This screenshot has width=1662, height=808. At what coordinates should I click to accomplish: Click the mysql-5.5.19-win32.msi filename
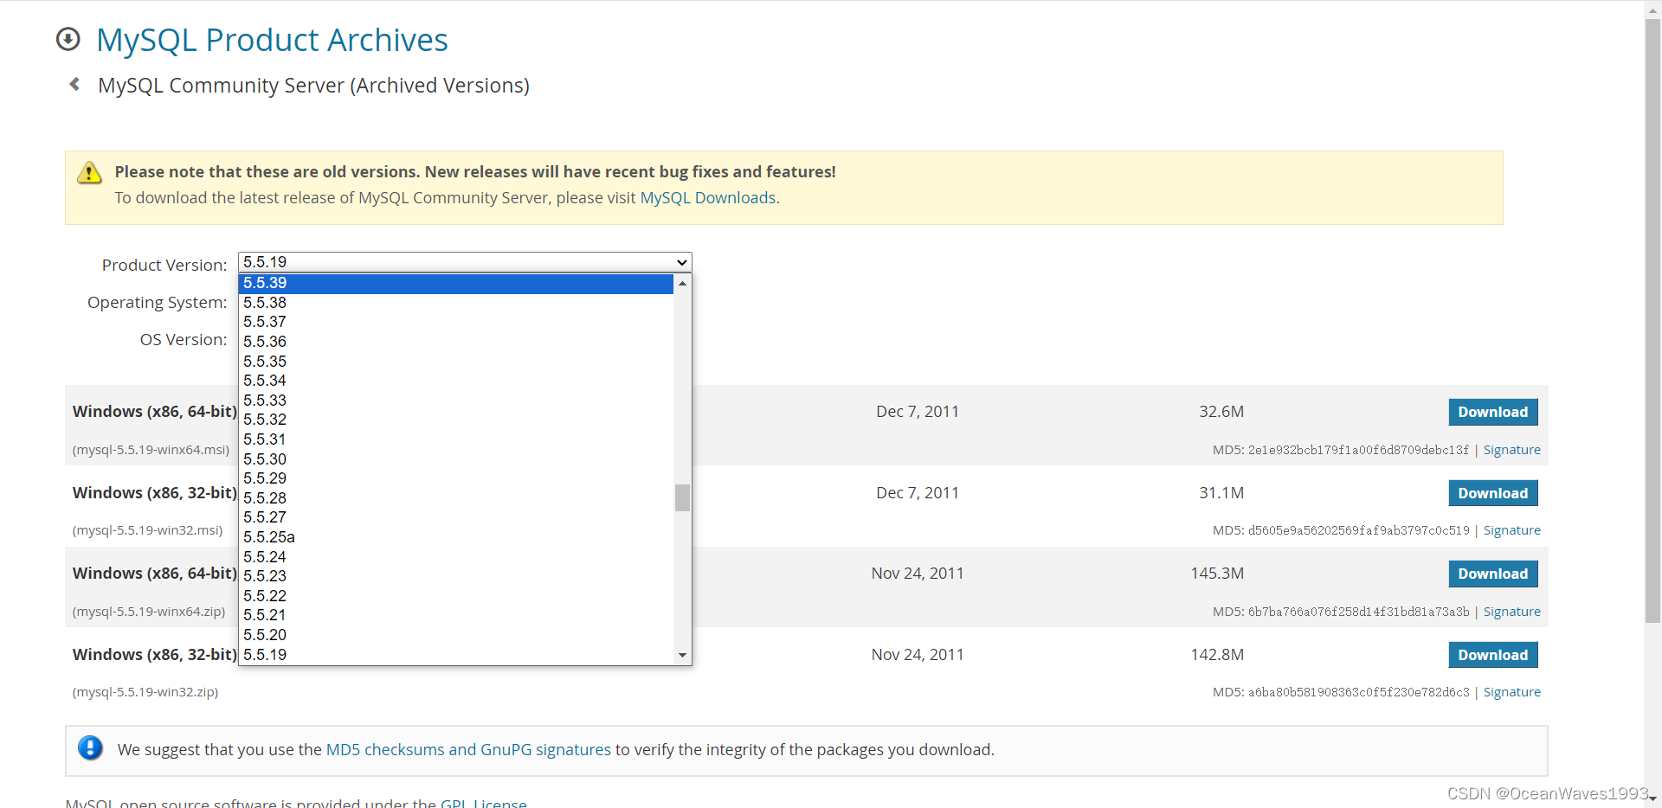pos(147,530)
